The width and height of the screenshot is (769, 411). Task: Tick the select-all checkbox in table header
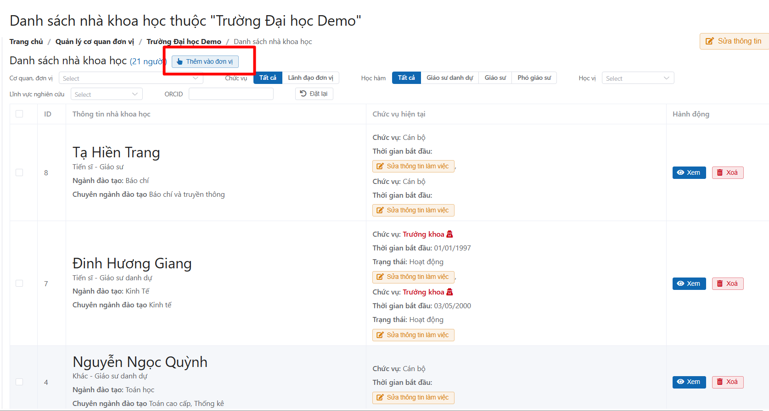(19, 114)
